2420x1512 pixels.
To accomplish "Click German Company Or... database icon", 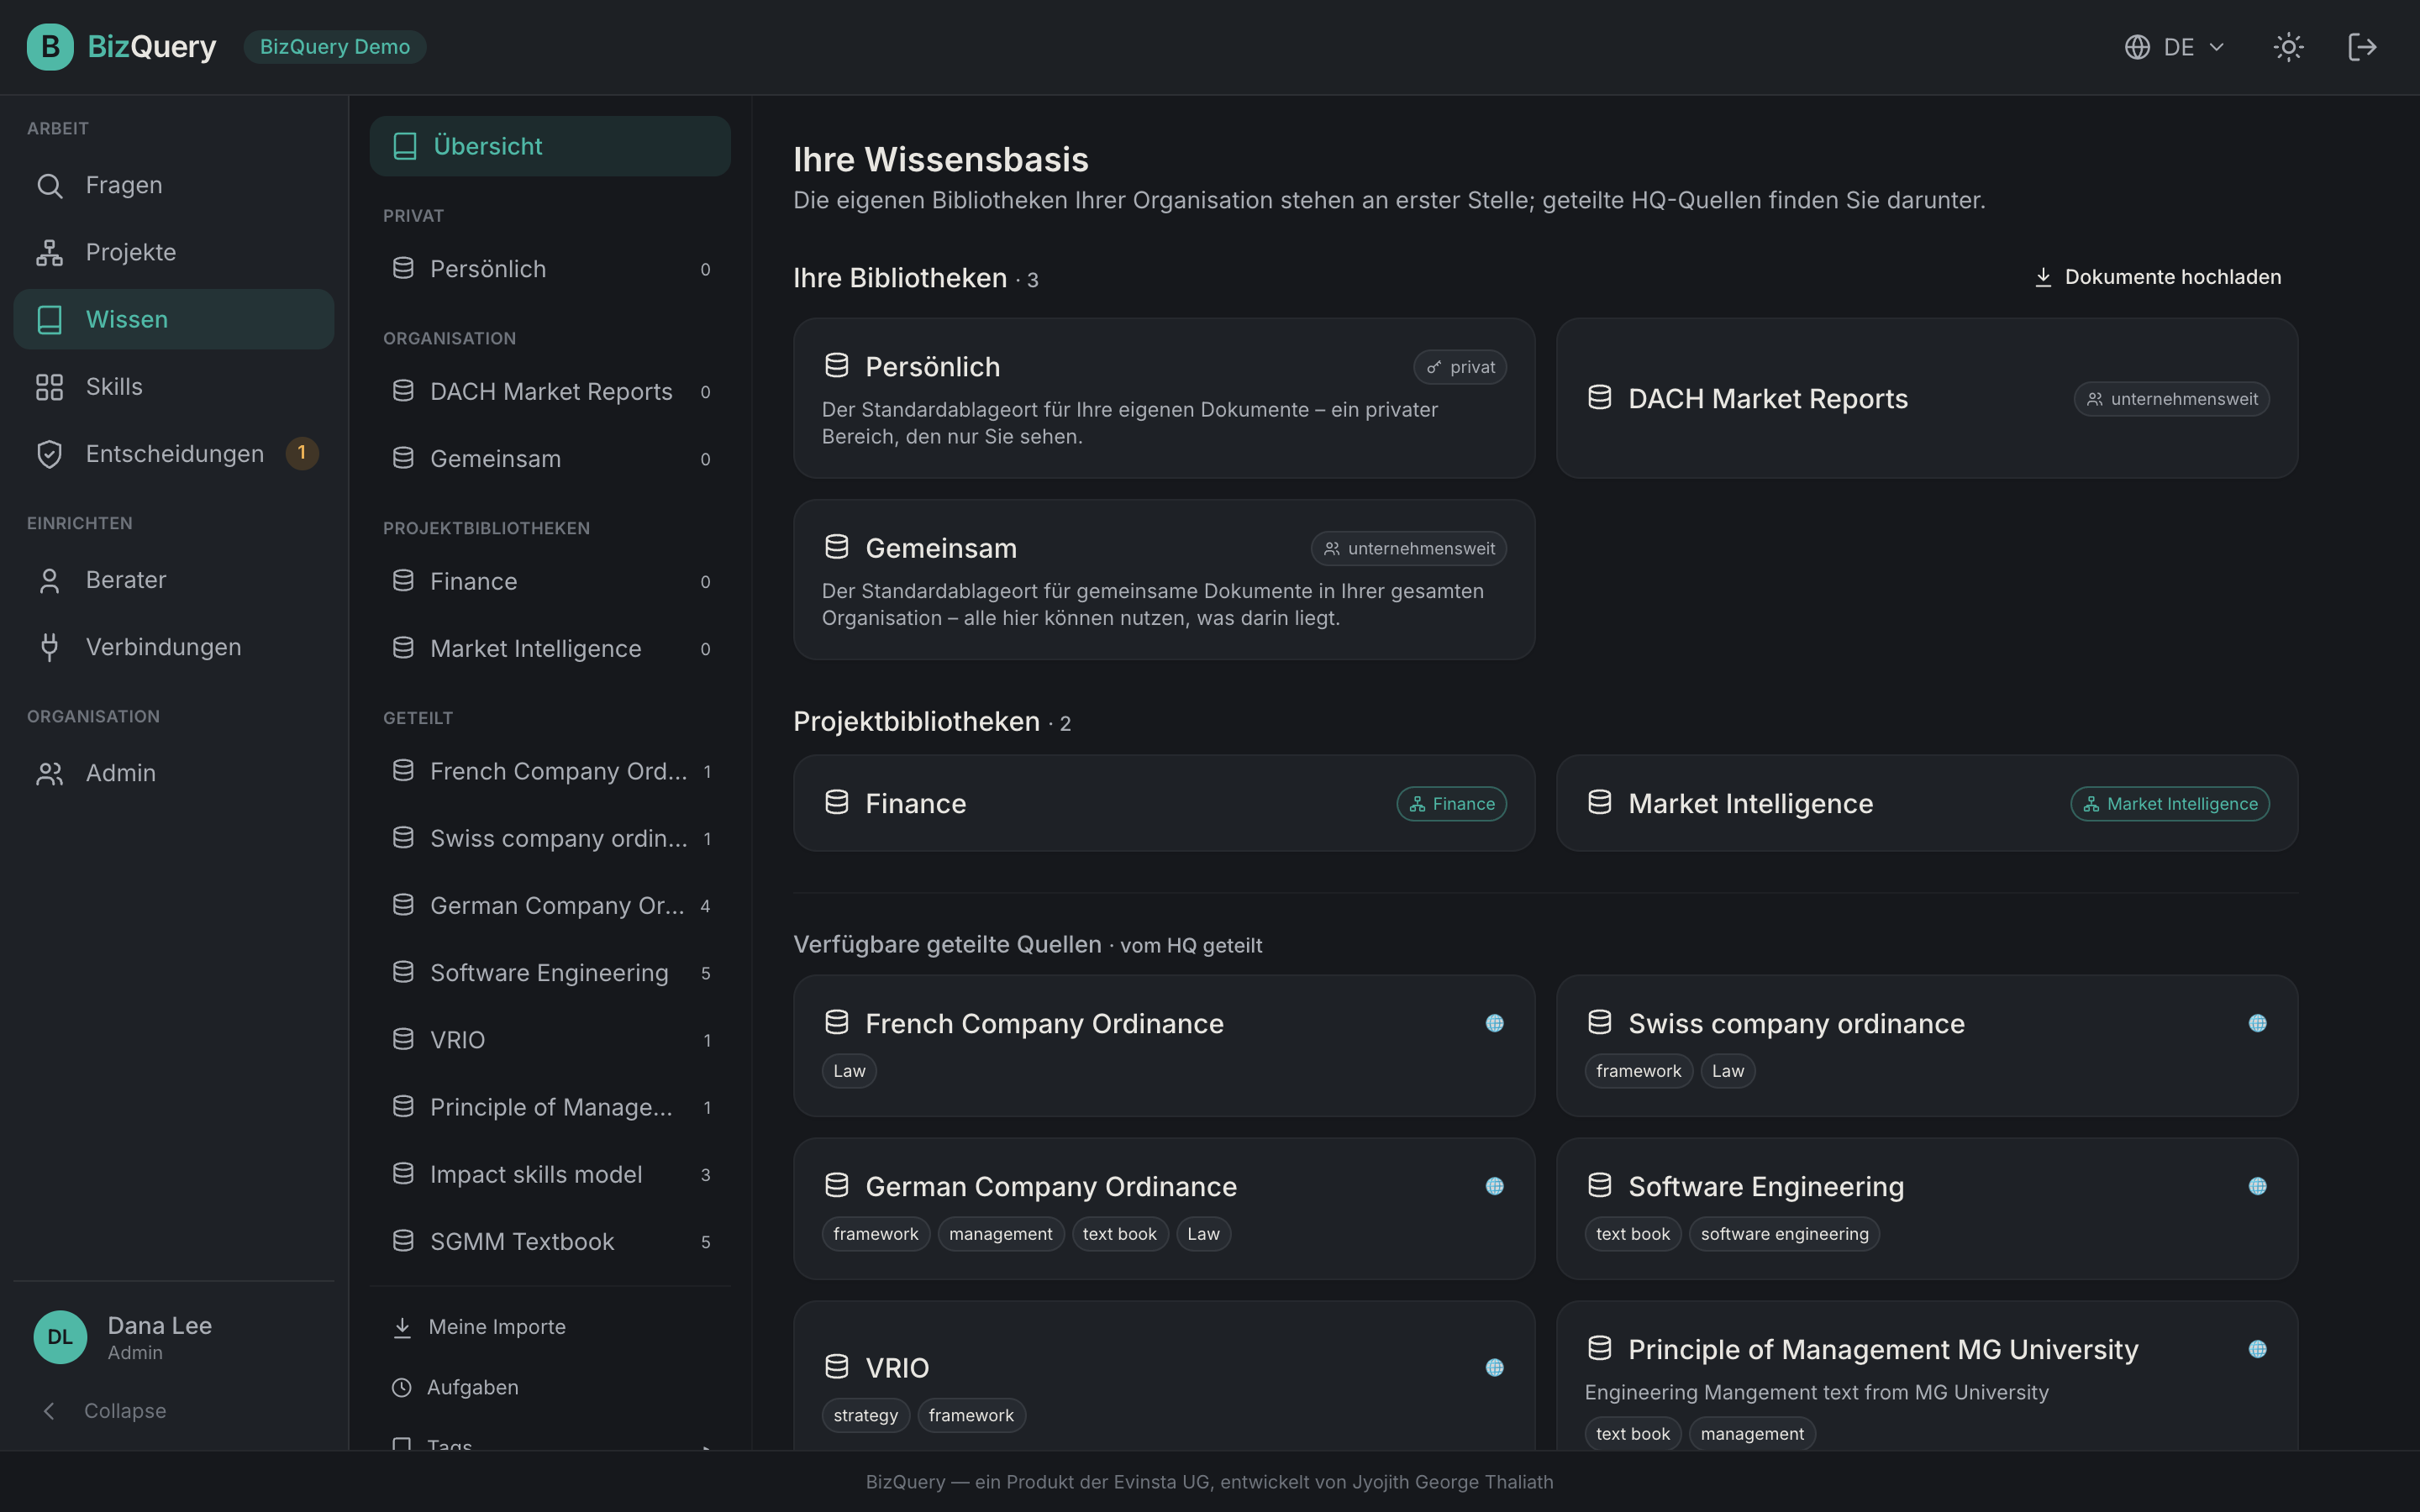I will coord(403,905).
